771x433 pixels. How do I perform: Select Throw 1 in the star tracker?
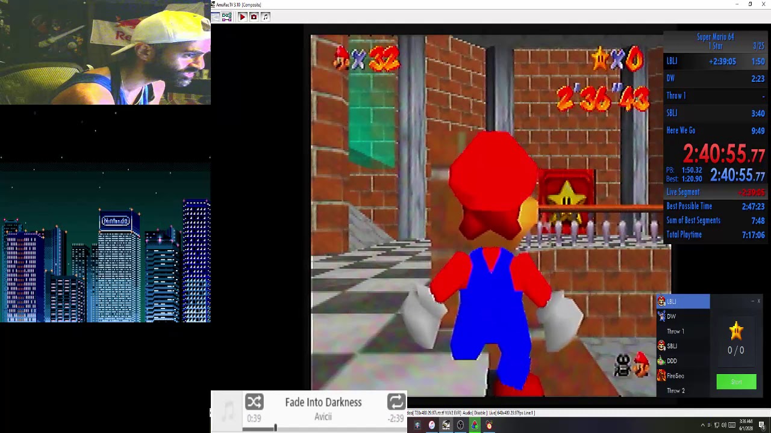click(x=683, y=331)
